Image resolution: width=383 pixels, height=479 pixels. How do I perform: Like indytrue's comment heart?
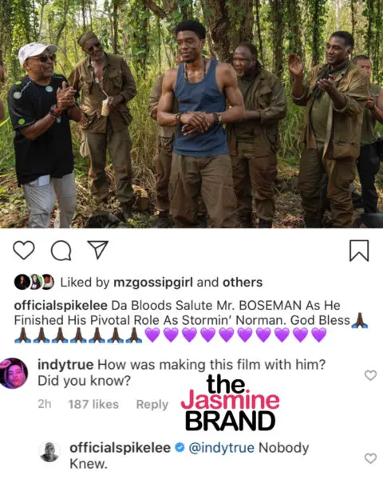click(x=370, y=375)
